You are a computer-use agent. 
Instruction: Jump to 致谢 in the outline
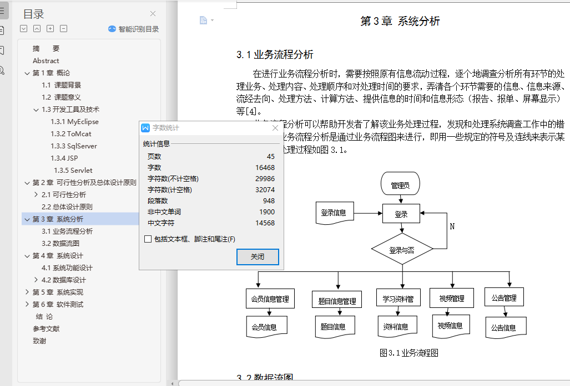point(39,341)
